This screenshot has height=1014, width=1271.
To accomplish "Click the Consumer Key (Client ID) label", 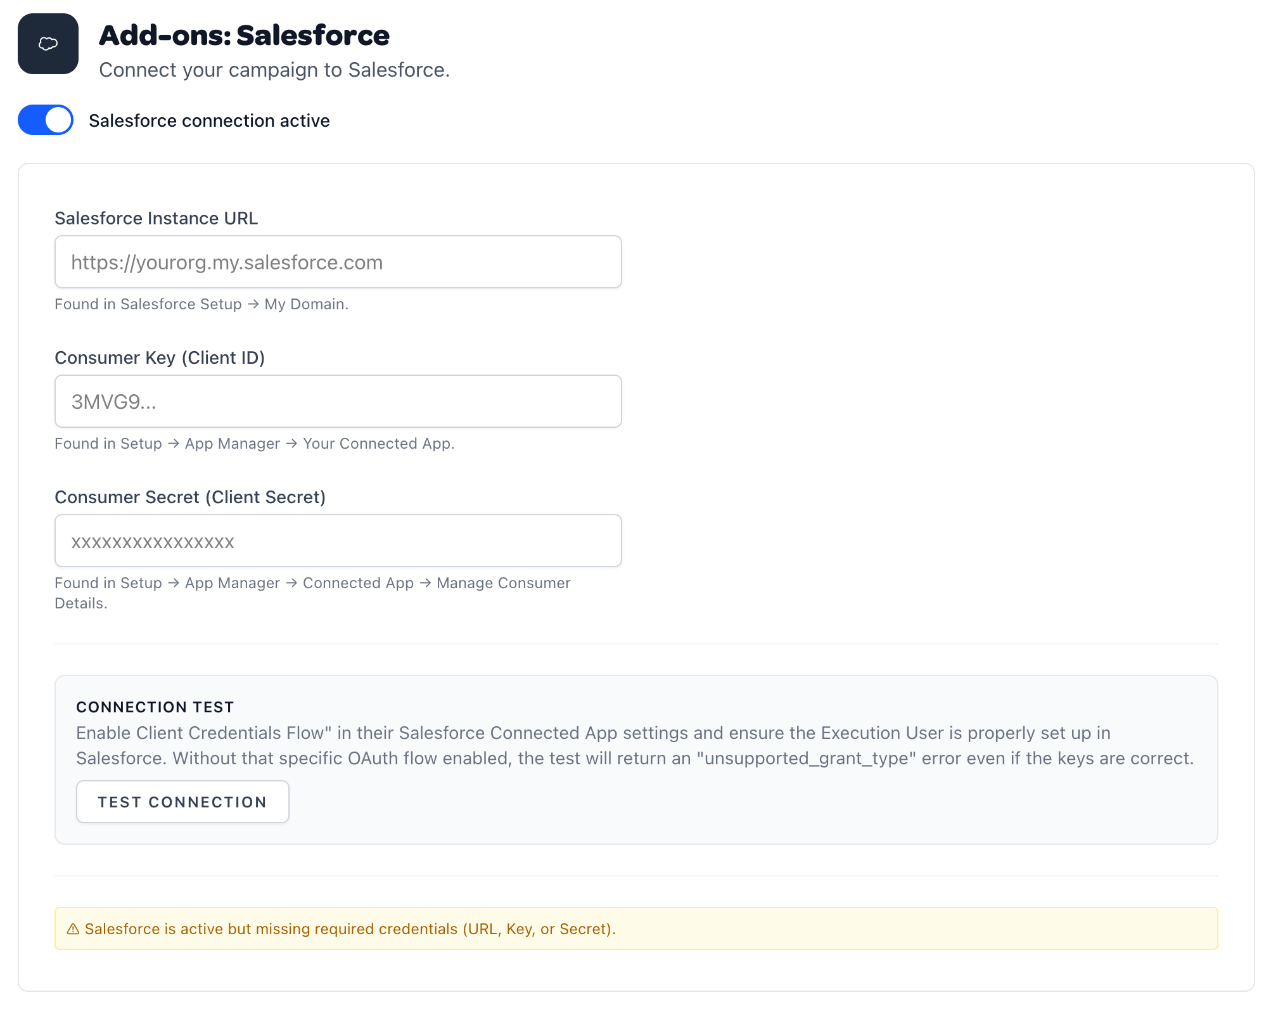I will pos(160,357).
